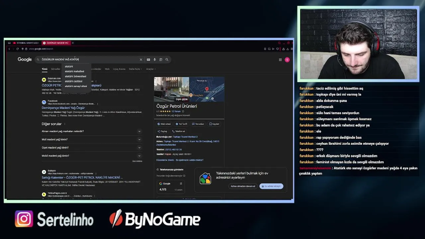Select the Tümü search tab
Screen dimensions: 425x239
44,69
